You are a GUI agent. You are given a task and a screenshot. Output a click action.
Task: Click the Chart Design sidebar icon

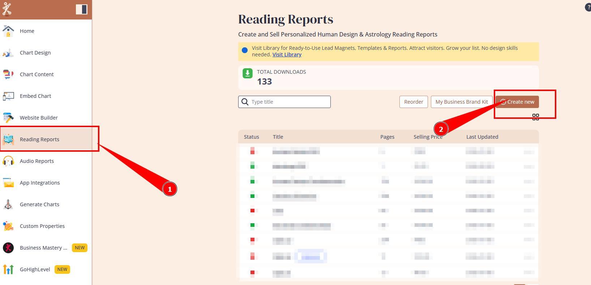(x=8, y=53)
